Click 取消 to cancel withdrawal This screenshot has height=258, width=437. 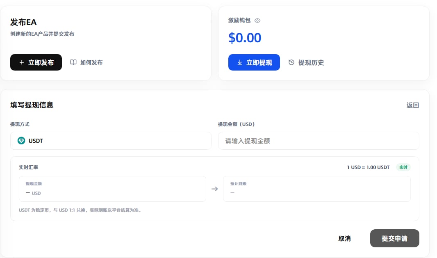(344, 238)
